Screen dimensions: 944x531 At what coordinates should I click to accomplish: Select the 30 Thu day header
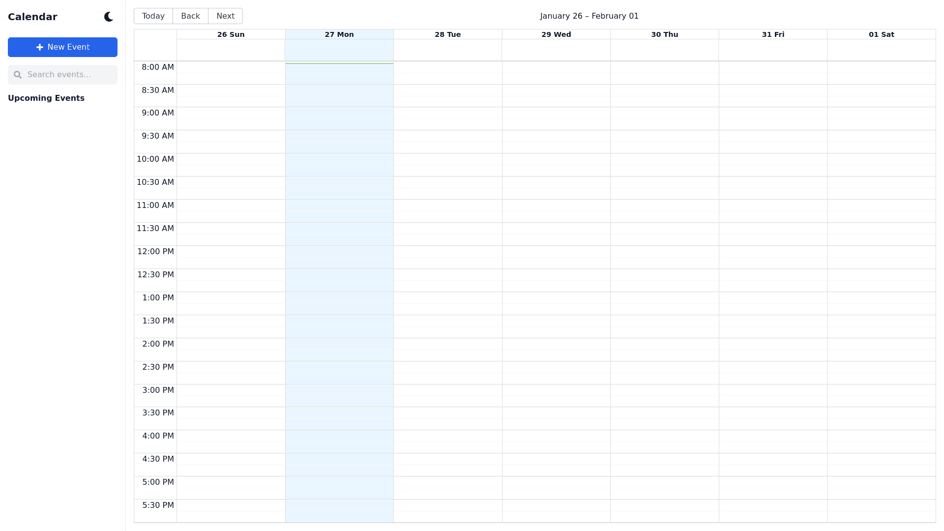click(x=664, y=34)
